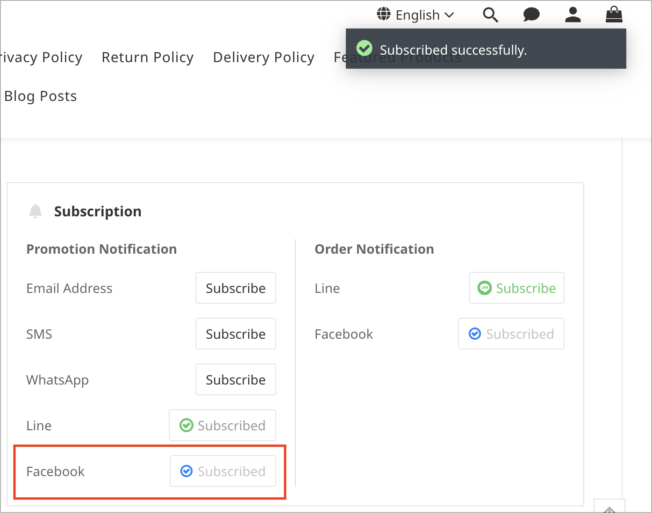Open the Delivery Policy menu item
652x513 pixels.
point(264,57)
